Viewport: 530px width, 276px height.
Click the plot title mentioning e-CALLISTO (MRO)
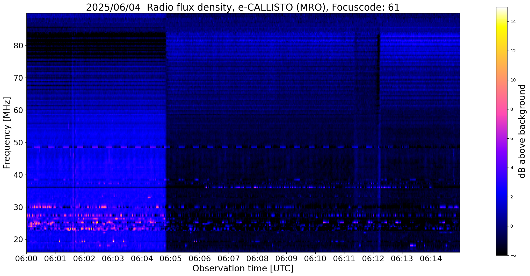[x=243, y=8]
